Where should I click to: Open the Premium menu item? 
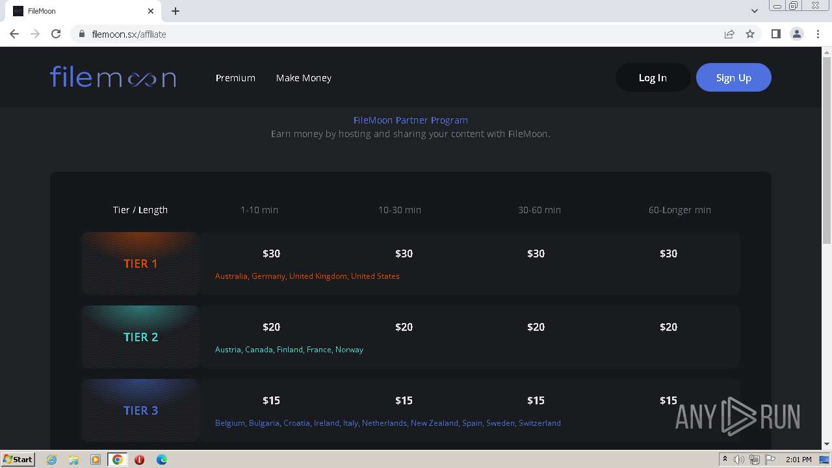[235, 77]
